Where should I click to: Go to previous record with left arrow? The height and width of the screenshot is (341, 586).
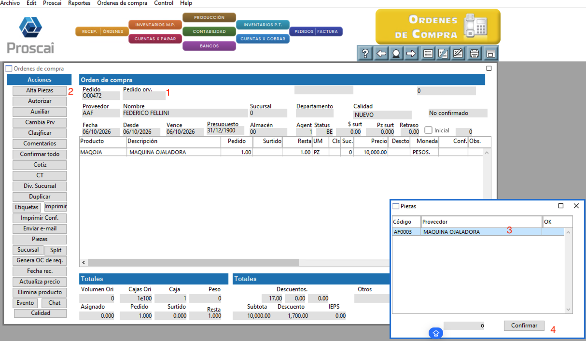(x=381, y=54)
